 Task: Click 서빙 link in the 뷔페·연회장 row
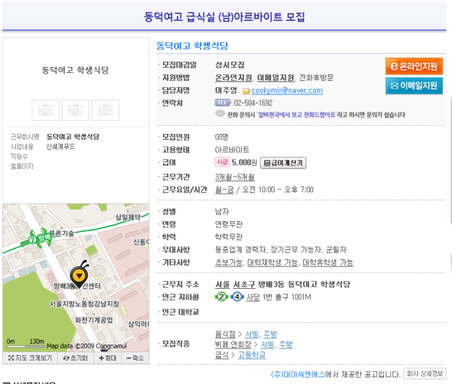(x=267, y=345)
